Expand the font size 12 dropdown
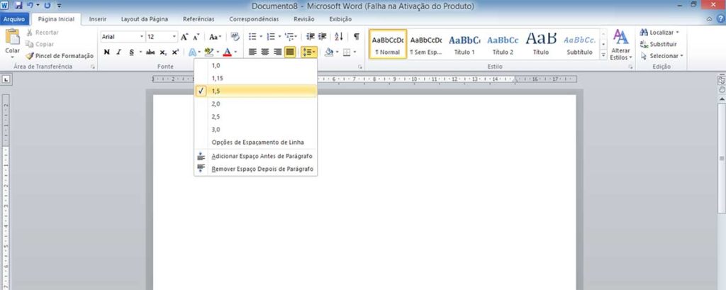The height and width of the screenshot is (290, 726). pos(174,36)
